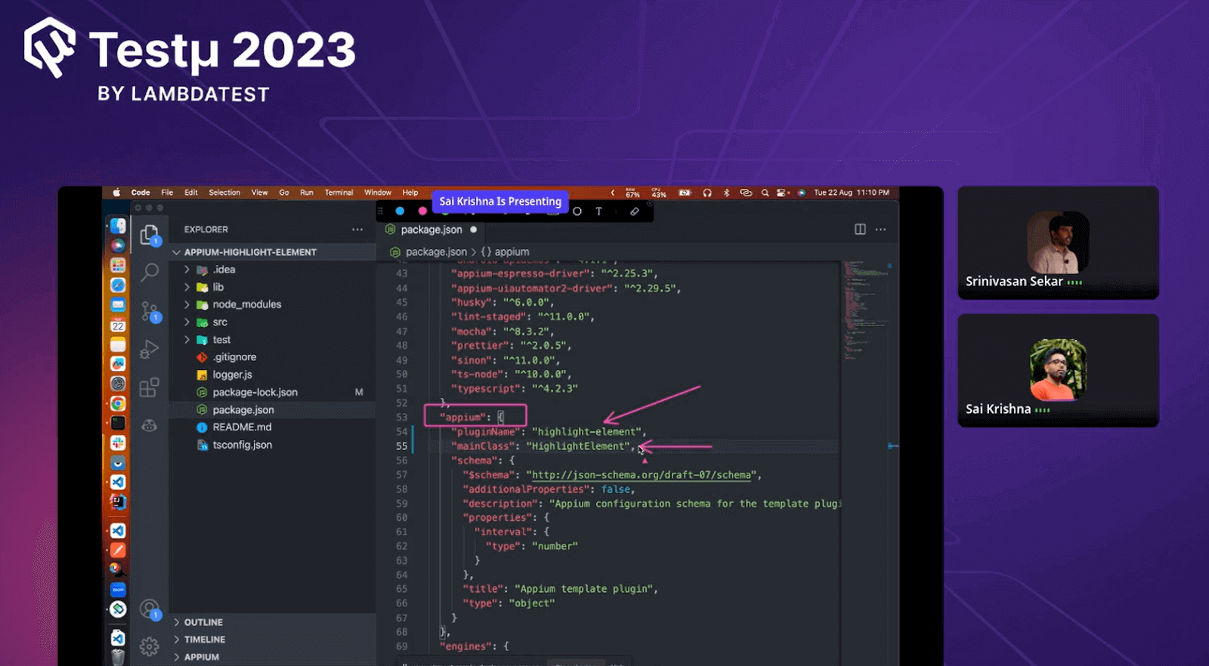Open the Run menu
Viewport: 1209px width, 666px height.
click(x=306, y=193)
